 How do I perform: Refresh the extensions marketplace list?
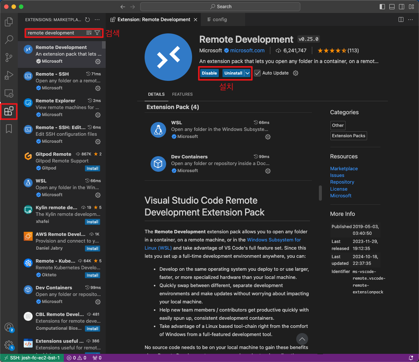(88, 20)
